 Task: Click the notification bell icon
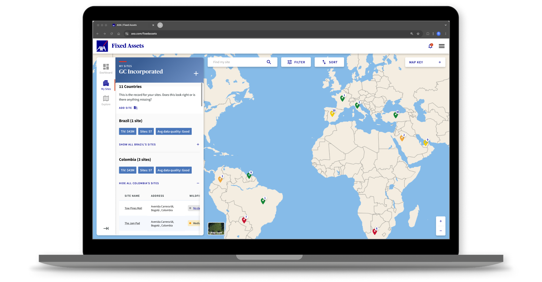point(430,46)
